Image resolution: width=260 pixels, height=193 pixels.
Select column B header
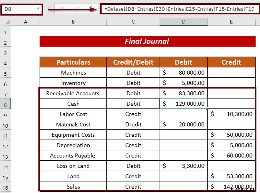[x=73, y=22]
